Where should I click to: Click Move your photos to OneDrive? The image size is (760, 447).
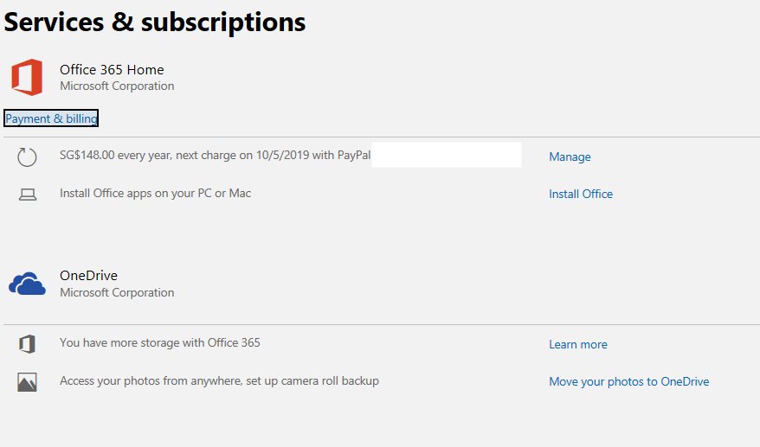628,381
